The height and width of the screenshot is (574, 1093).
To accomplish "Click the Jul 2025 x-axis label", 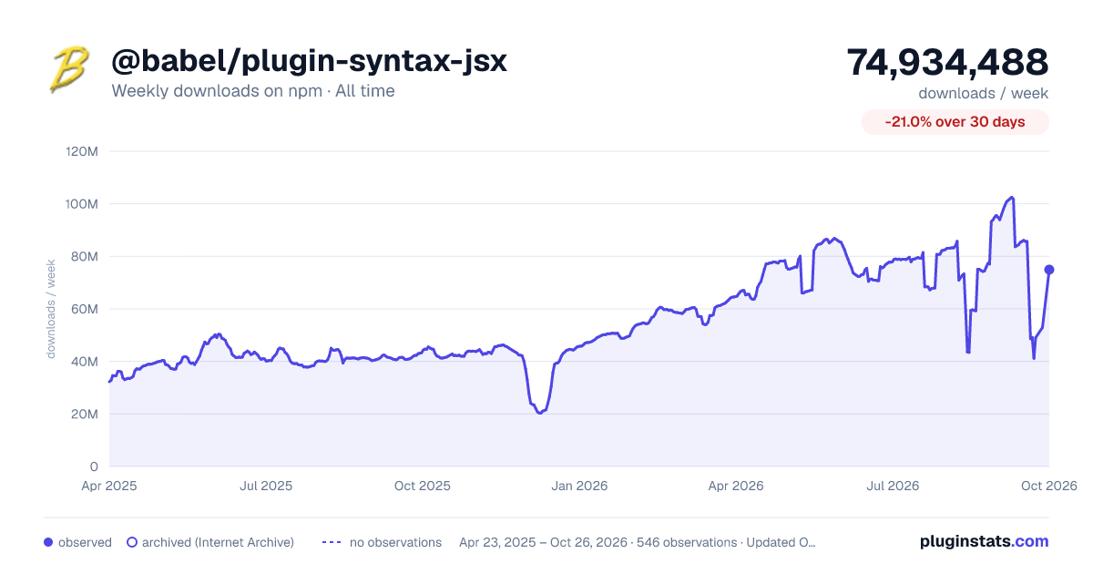I will 266,486.
